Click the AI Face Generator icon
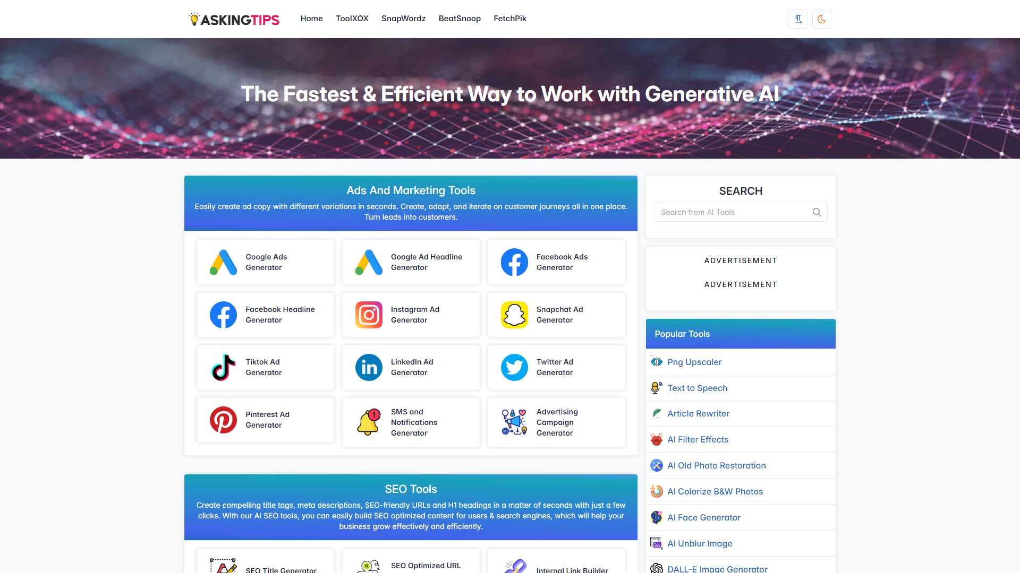1020x573 pixels. click(657, 517)
